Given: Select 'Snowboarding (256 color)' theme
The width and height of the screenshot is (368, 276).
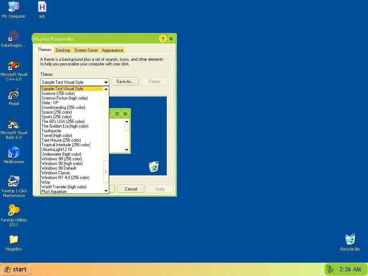Looking at the screenshot, I should tap(72, 107).
